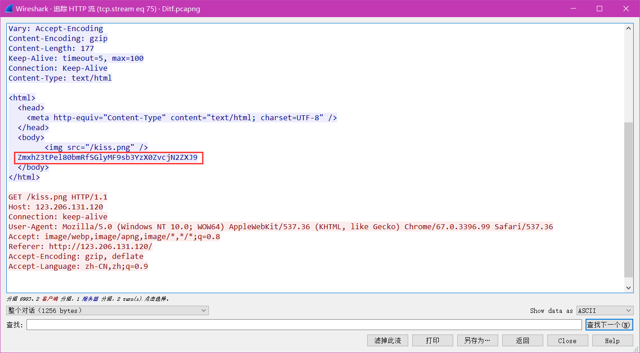The height and width of the screenshot is (353, 640).
Task: Click the 'Accept: image/webp' request line
Action: pos(114,236)
